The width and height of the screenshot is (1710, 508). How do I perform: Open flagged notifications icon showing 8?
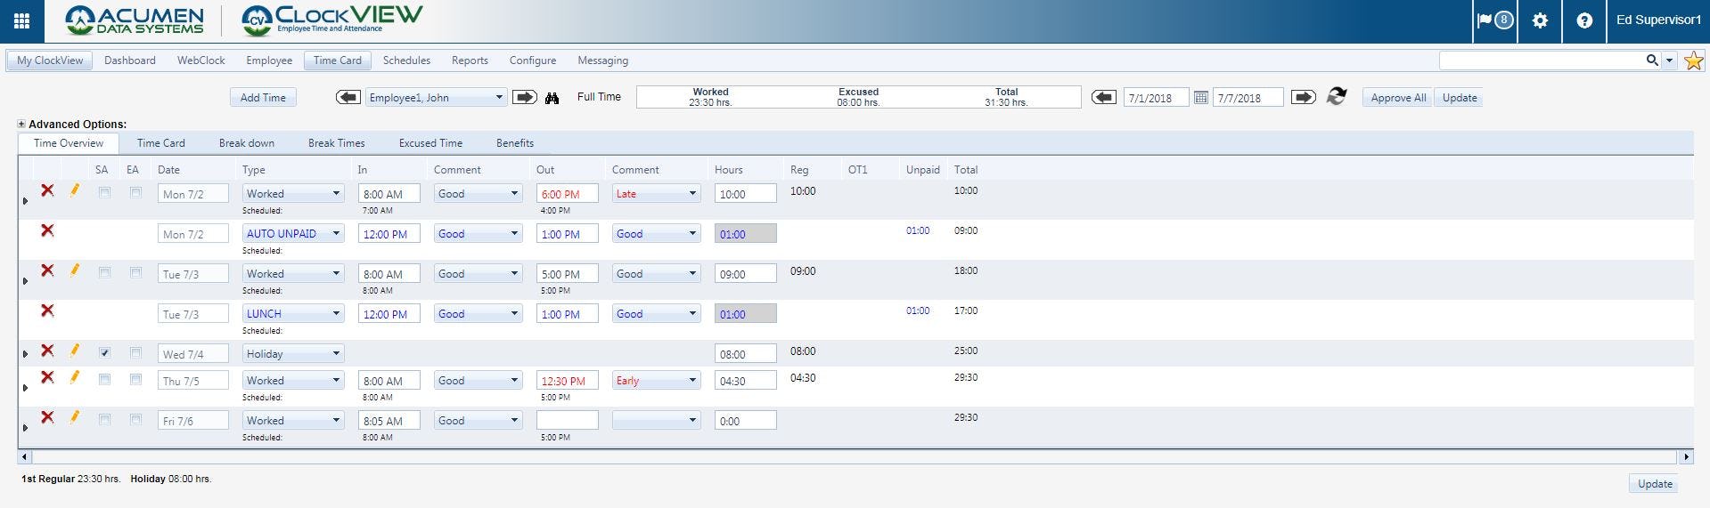click(x=1495, y=20)
